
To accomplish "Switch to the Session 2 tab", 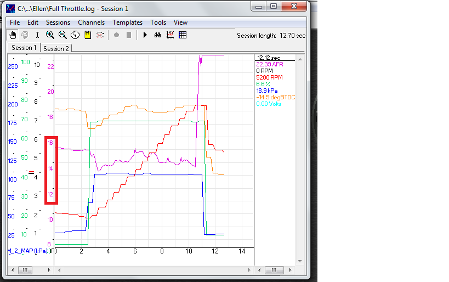I will tap(56, 48).
